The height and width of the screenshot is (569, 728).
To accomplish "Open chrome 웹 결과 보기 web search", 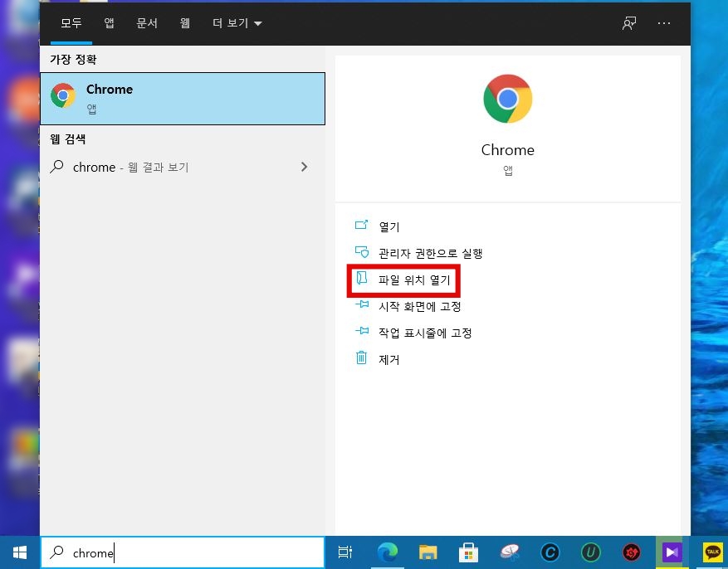I will pos(183,167).
